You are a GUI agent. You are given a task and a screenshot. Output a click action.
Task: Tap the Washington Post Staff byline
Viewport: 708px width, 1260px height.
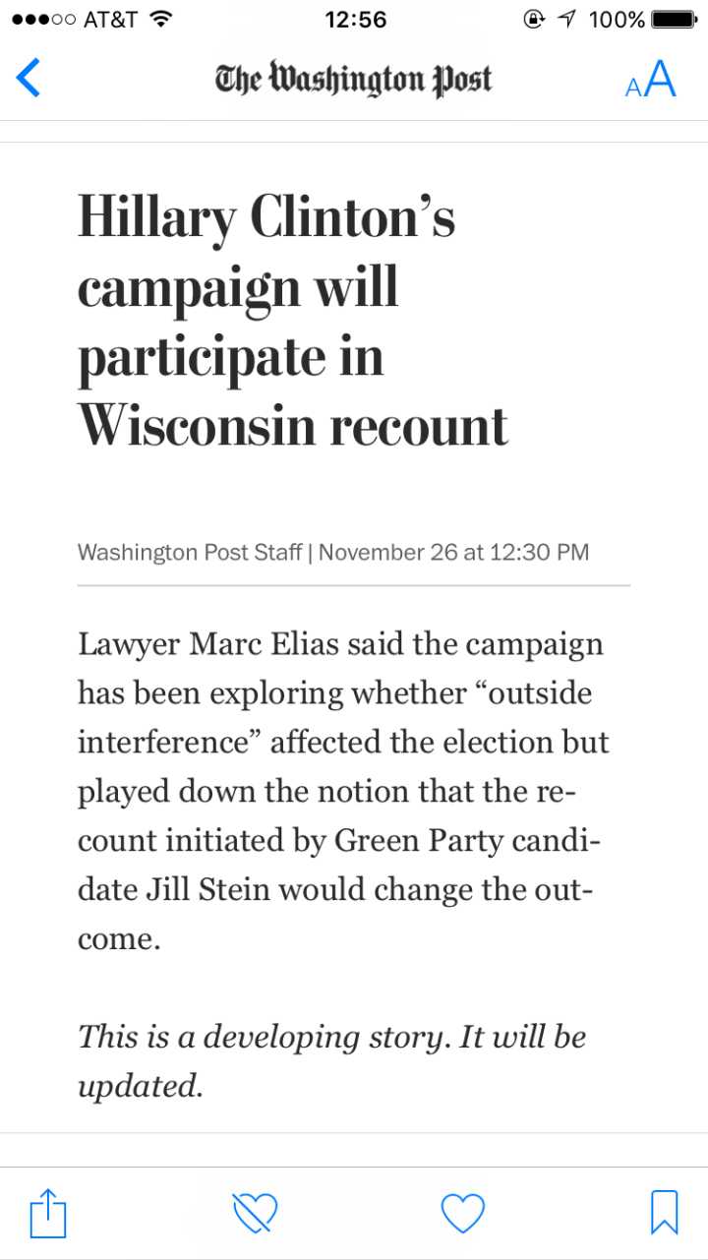(x=190, y=552)
